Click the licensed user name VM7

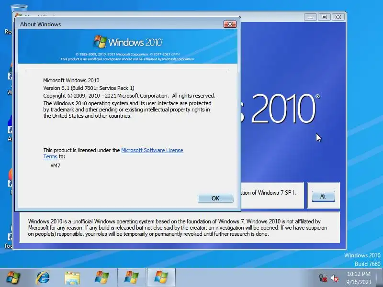pos(56,166)
